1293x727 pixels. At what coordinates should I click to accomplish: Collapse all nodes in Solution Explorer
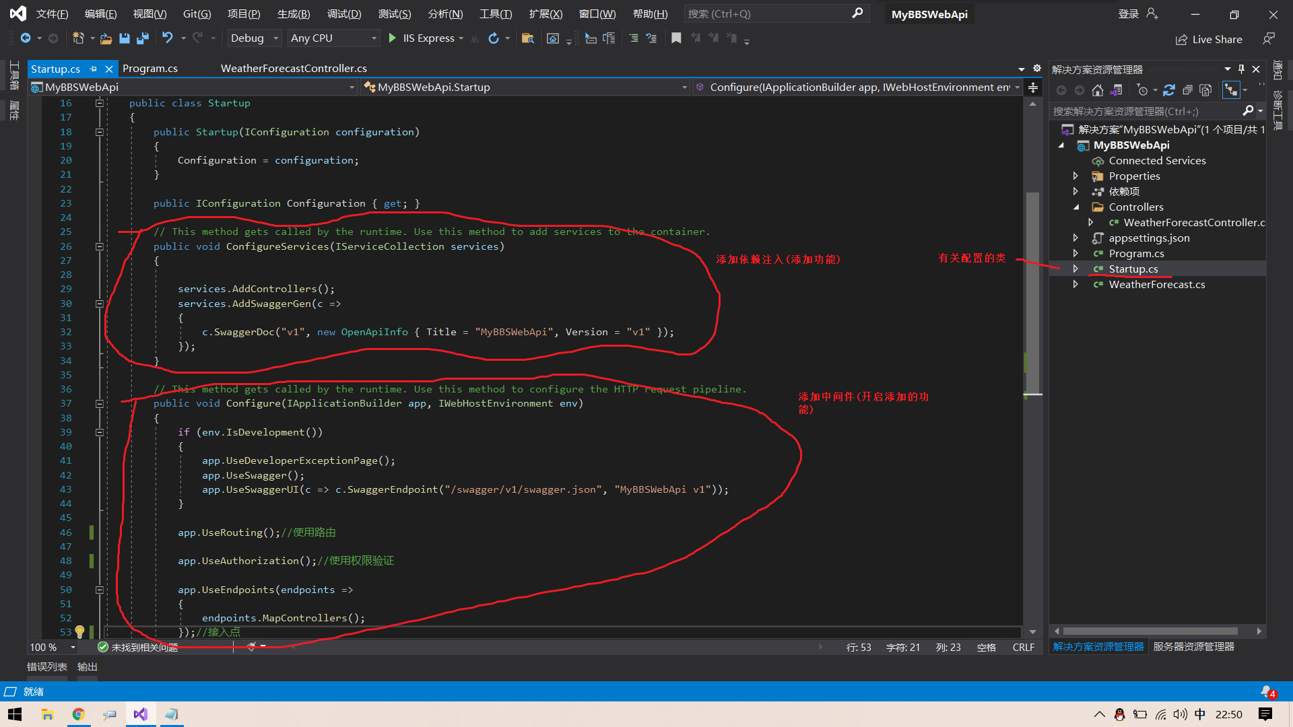(1187, 90)
